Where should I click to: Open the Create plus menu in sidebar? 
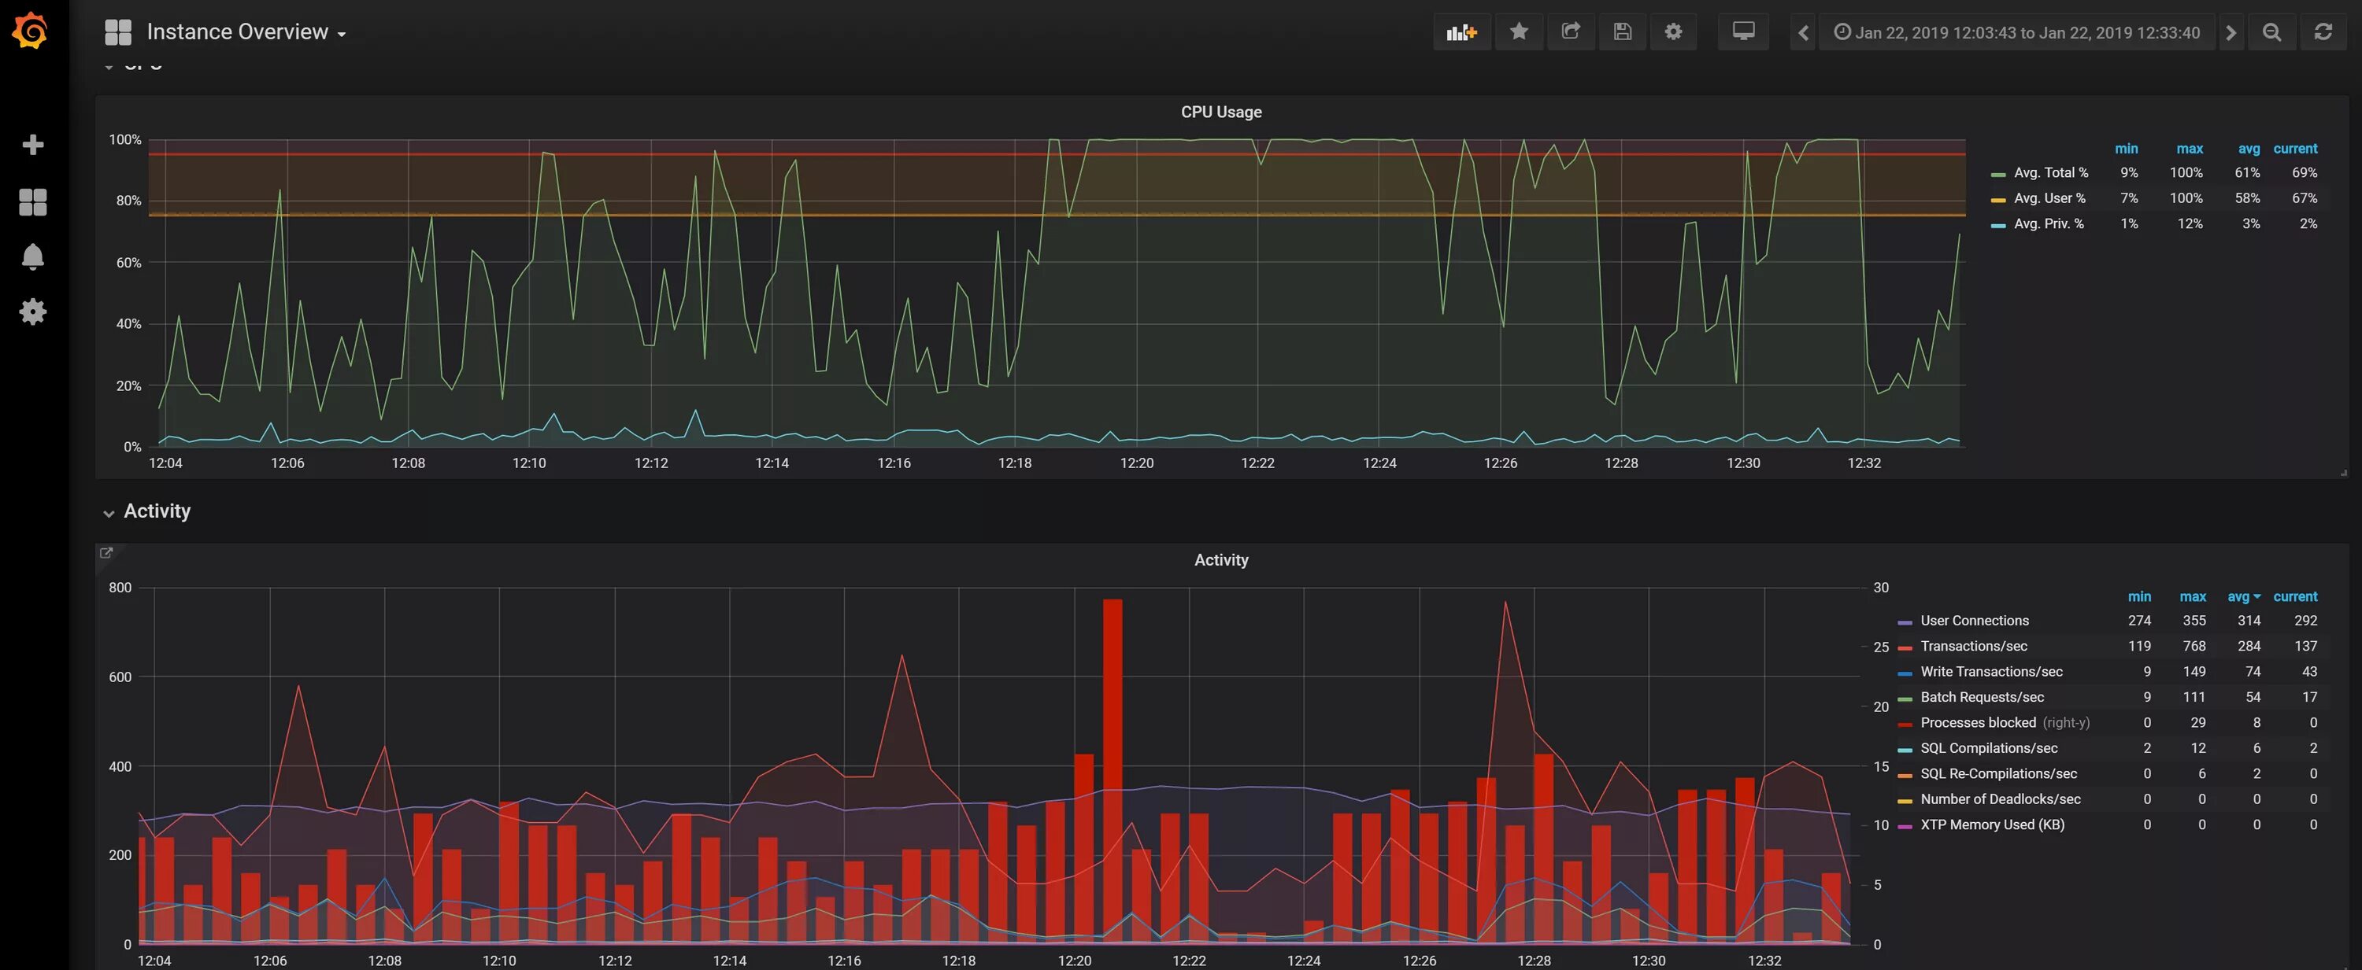(x=33, y=145)
